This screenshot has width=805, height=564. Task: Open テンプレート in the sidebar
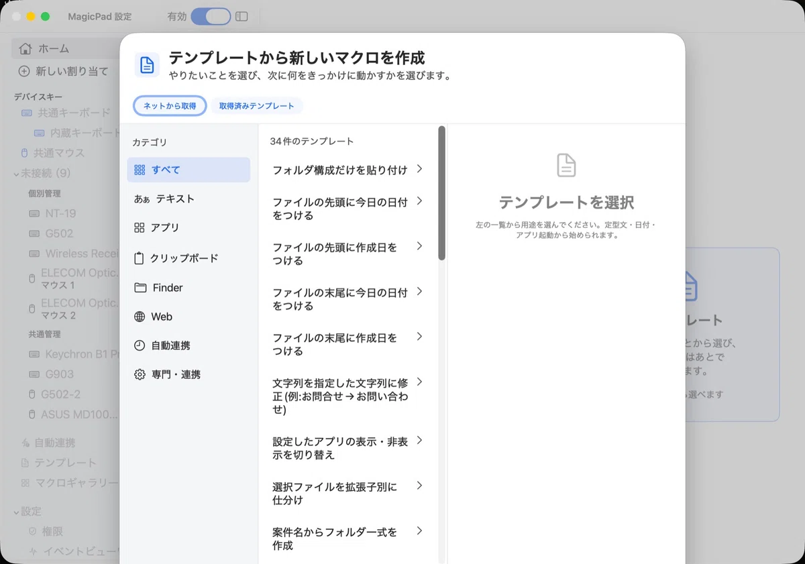(x=65, y=463)
